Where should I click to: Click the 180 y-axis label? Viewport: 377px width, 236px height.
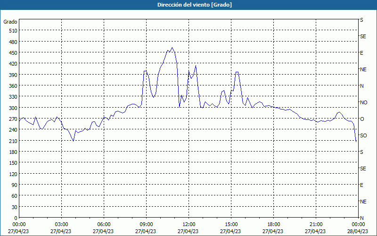[x=14, y=152]
